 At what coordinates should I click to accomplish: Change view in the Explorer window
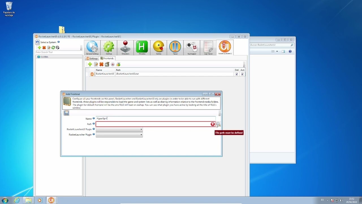[x=273, y=51]
